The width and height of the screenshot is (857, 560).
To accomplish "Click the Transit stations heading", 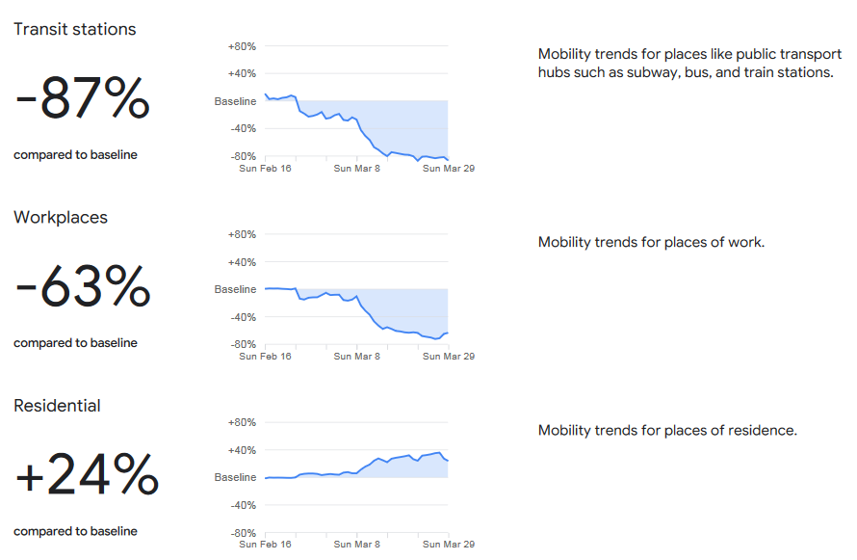I will point(75,29).
